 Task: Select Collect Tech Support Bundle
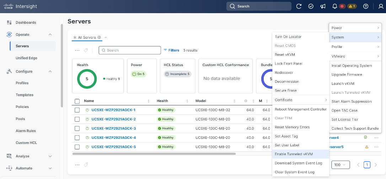point(355,128)
